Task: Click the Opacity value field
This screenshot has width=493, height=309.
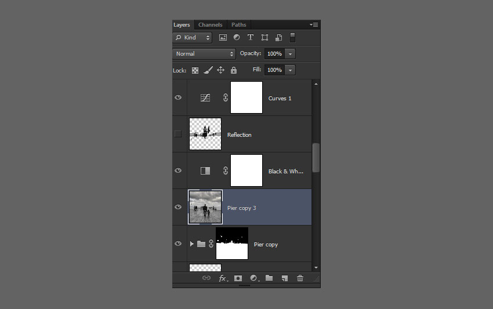Action: [274, 54]
